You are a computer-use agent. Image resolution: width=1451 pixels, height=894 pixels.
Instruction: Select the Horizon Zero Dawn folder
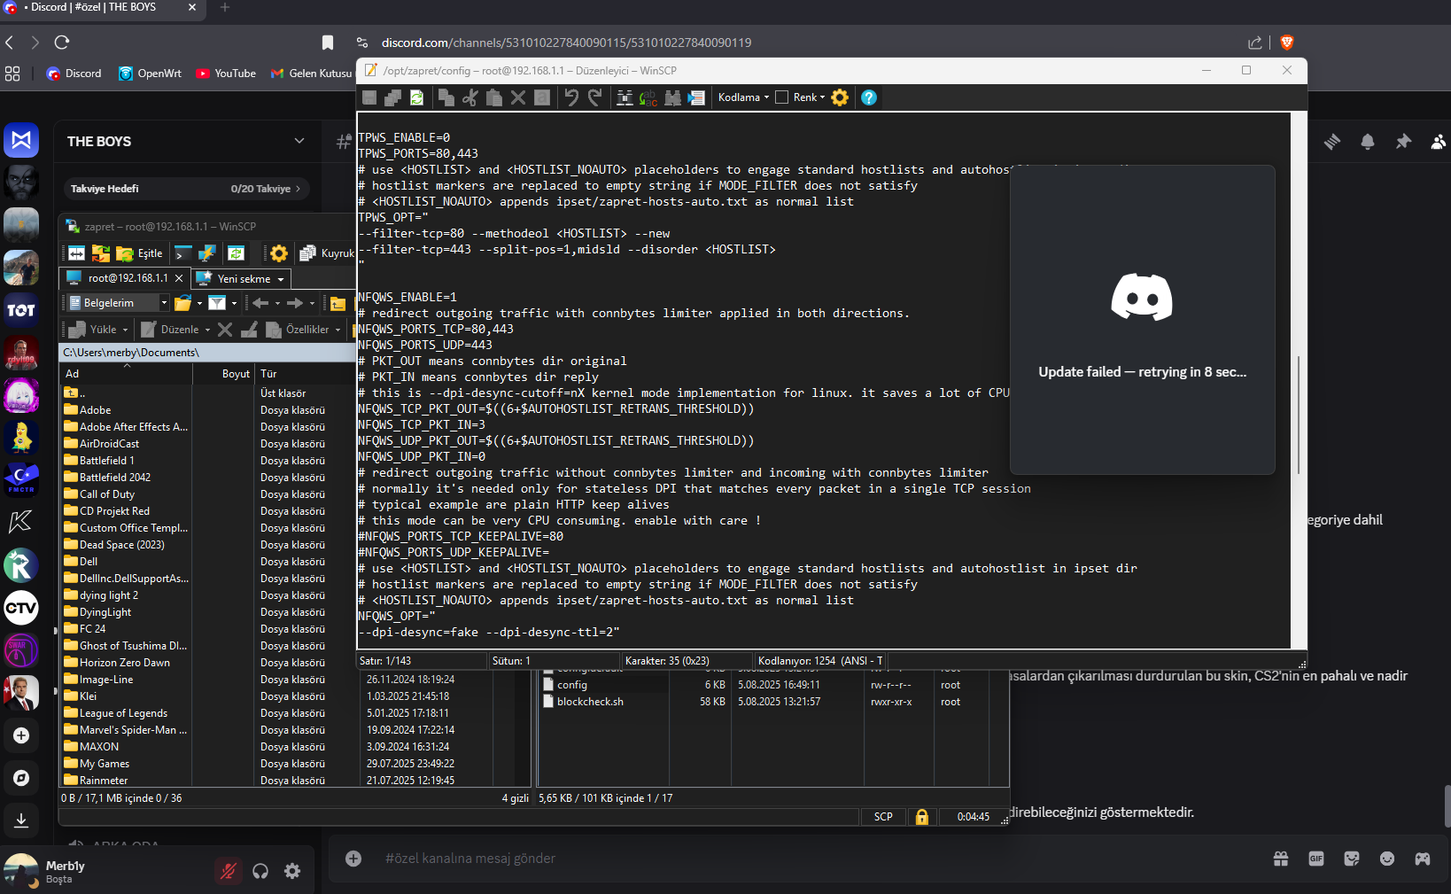point(117,663)
